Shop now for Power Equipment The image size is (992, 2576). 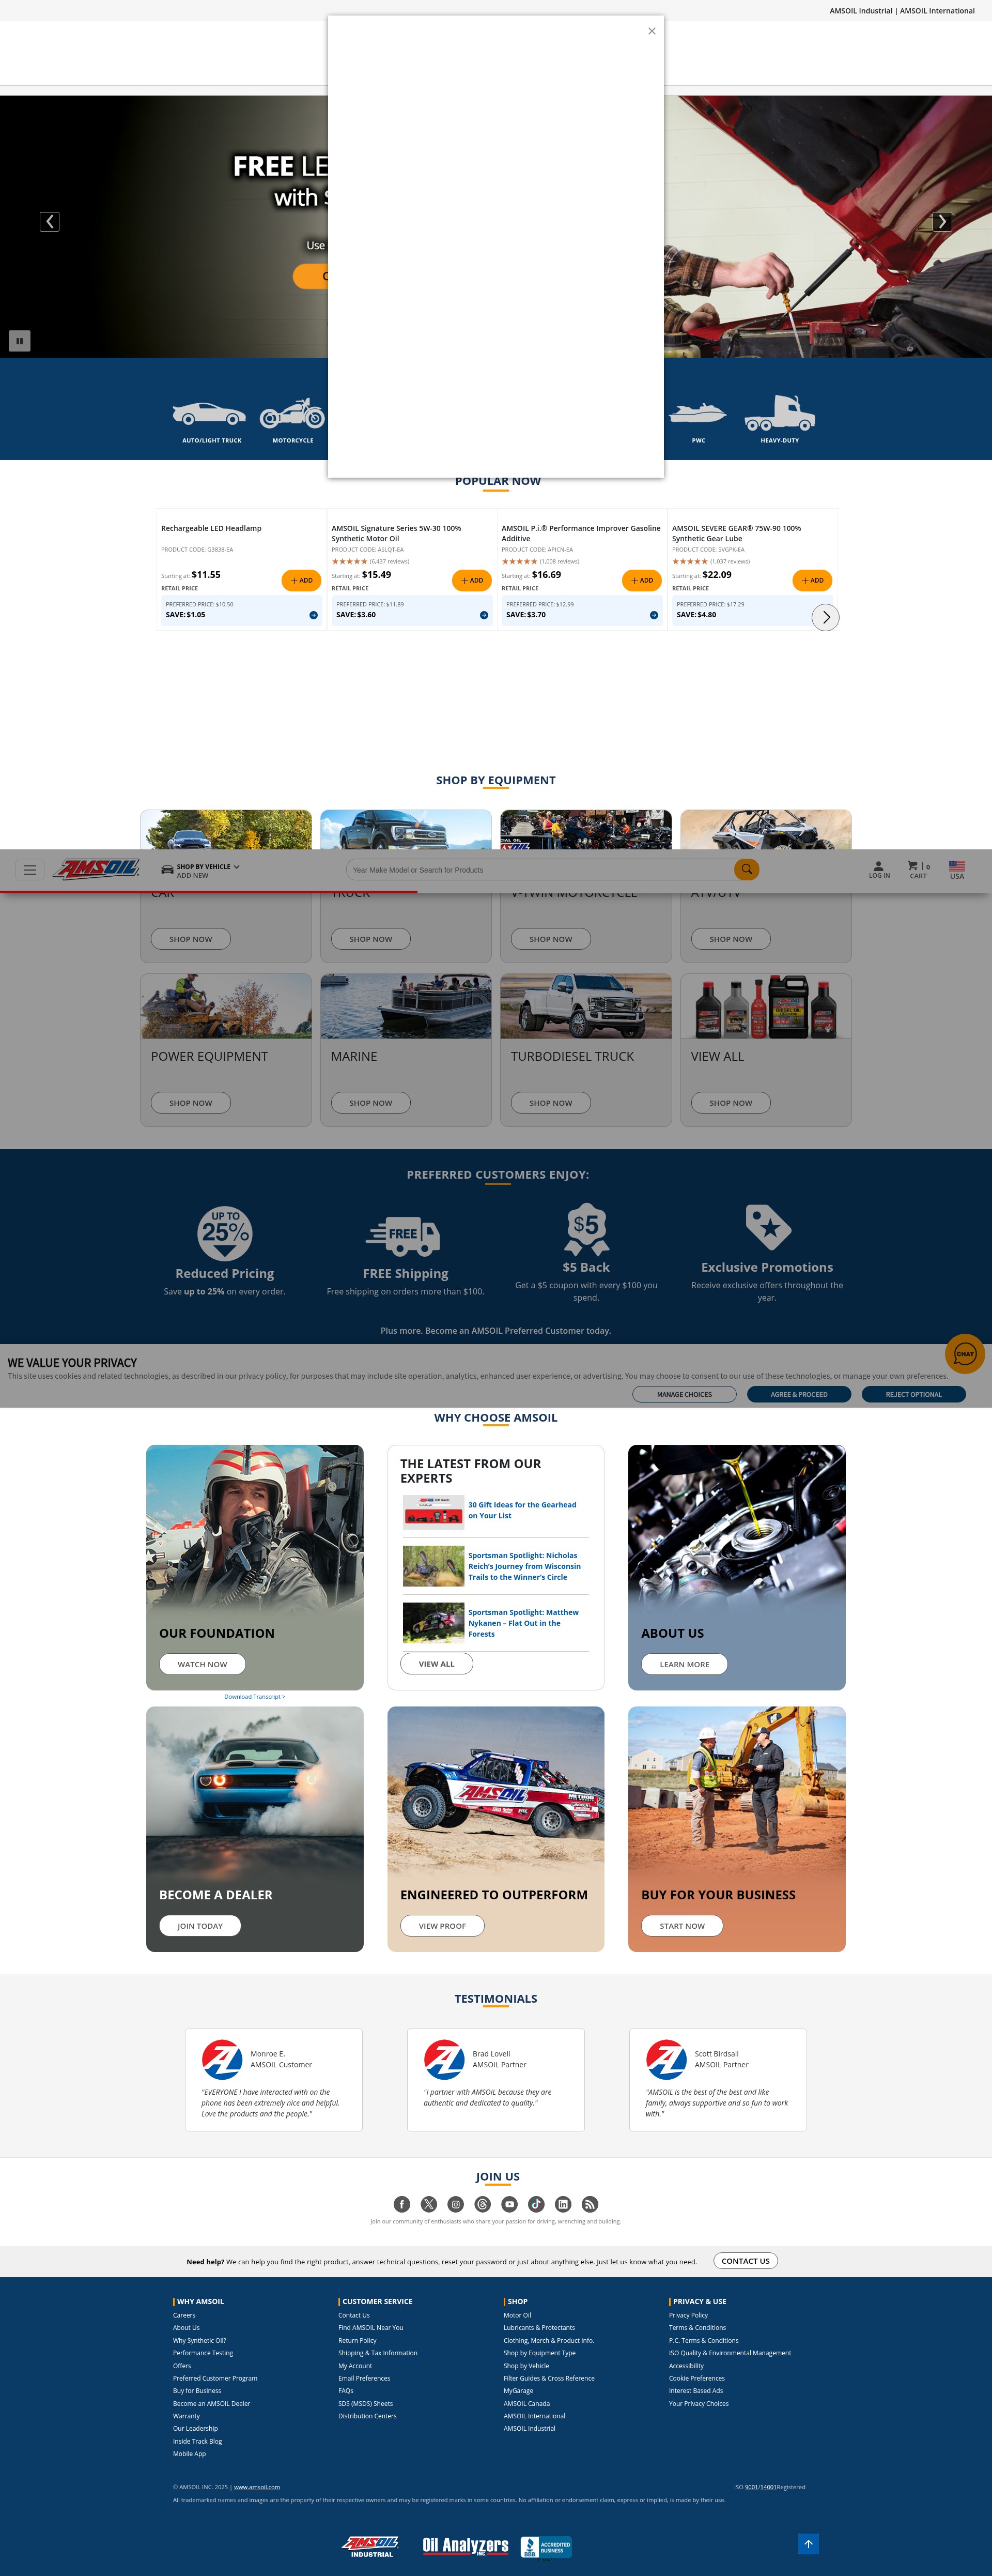click(x=191, y=1103)
